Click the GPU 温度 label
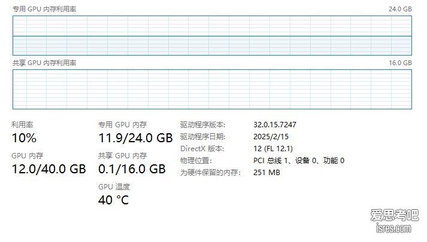427x242 pixels. point(114,187)
